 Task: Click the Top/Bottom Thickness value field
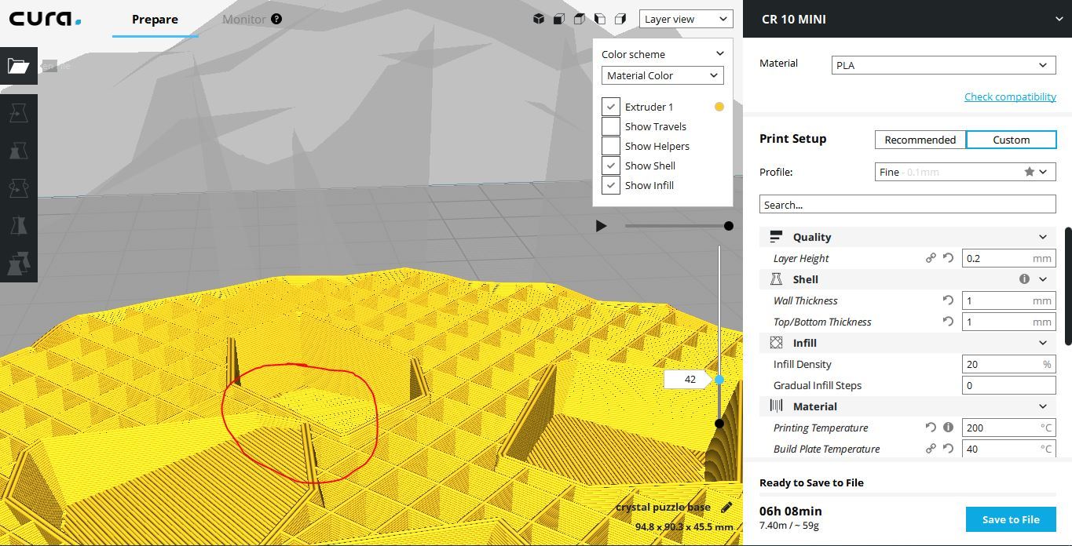(1008, 322)
